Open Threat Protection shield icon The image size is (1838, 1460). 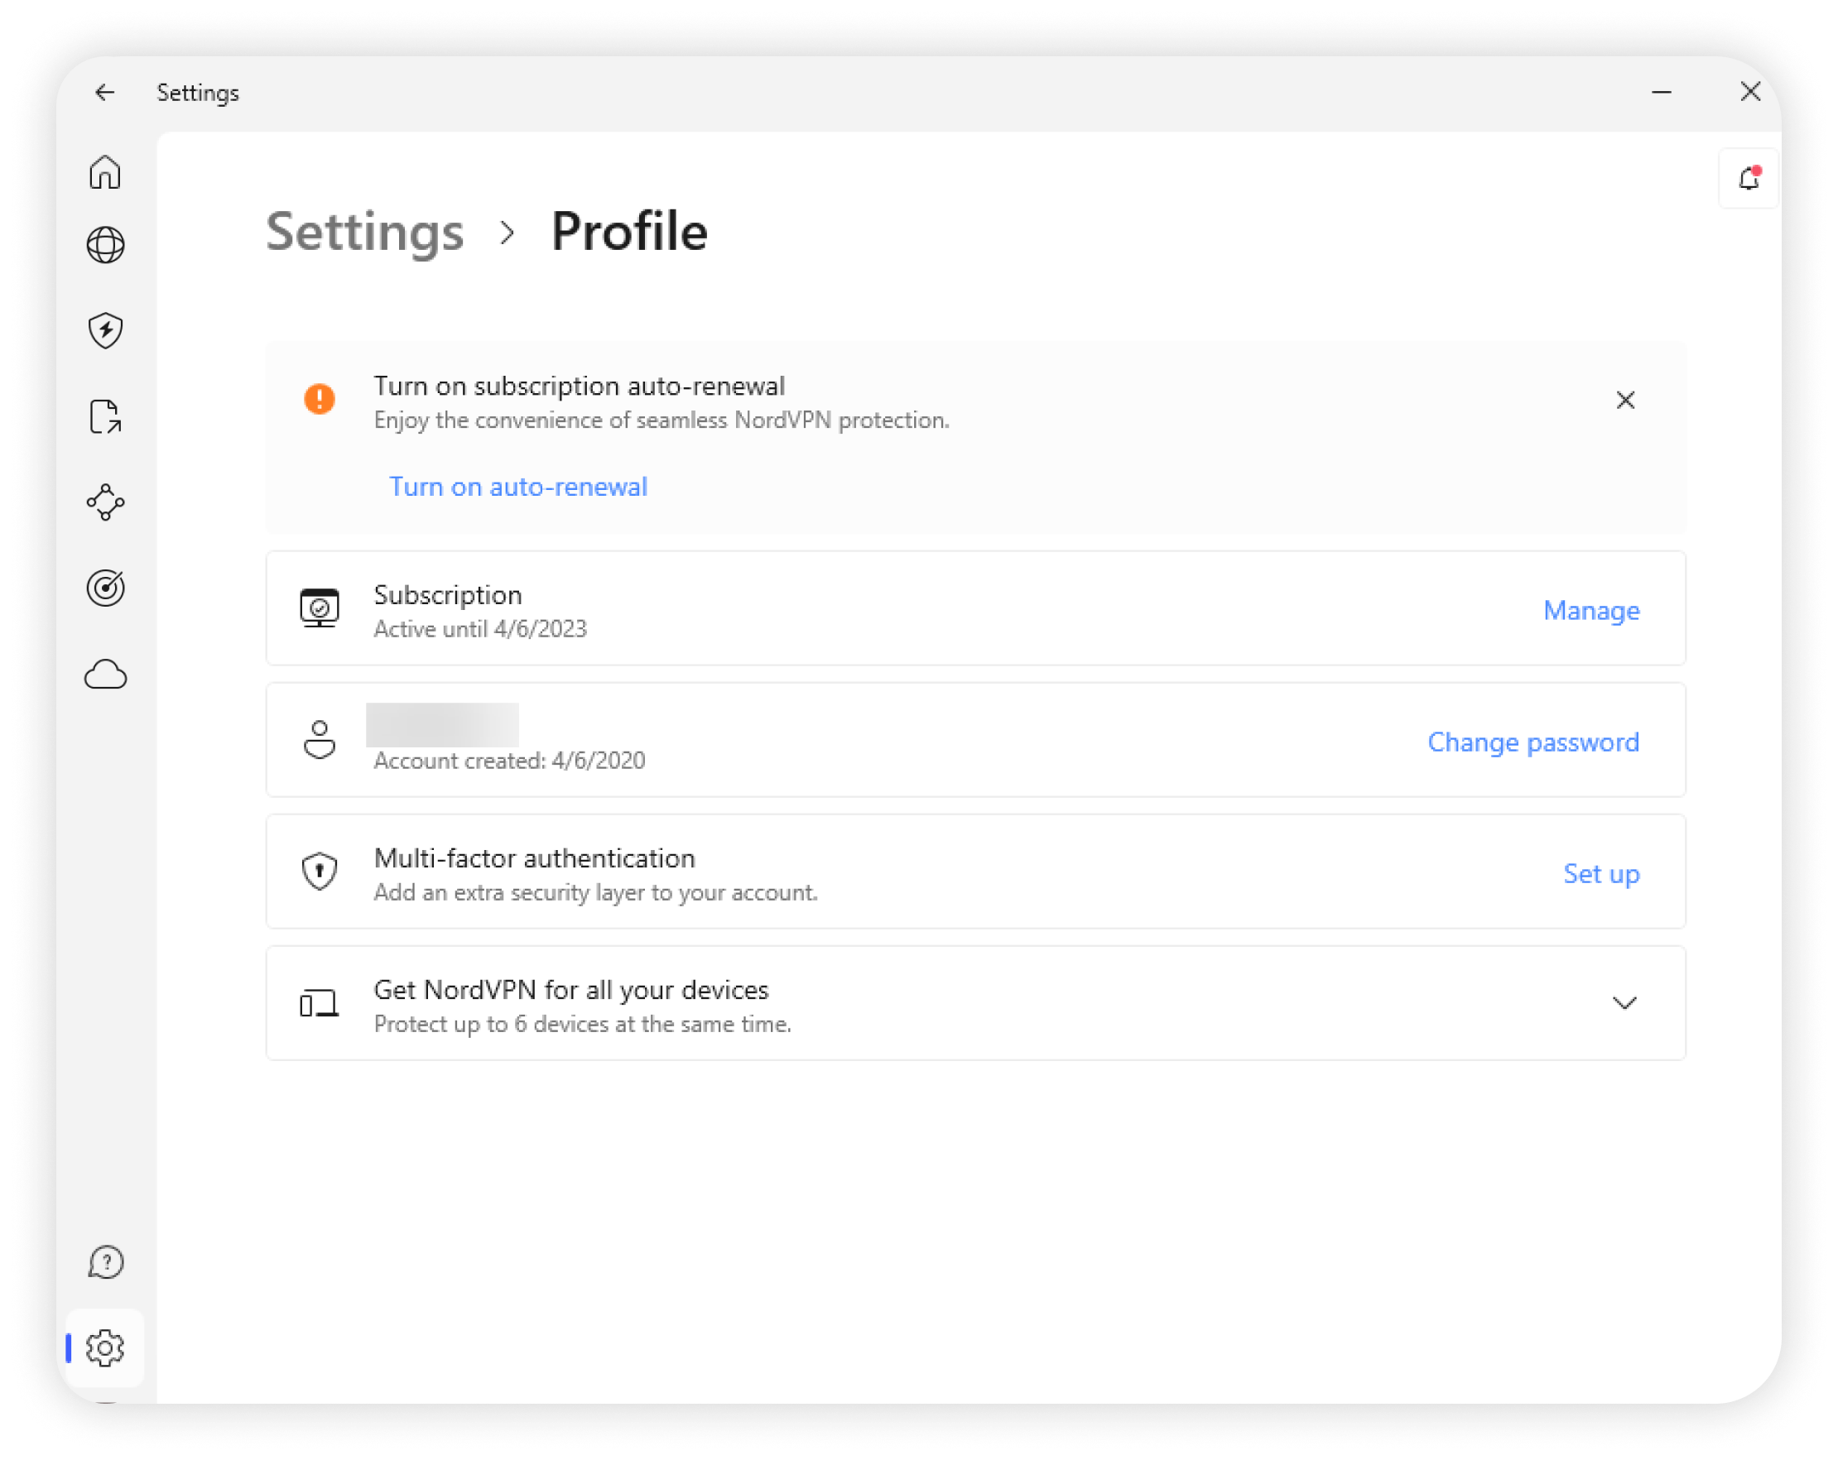point(105,331)
